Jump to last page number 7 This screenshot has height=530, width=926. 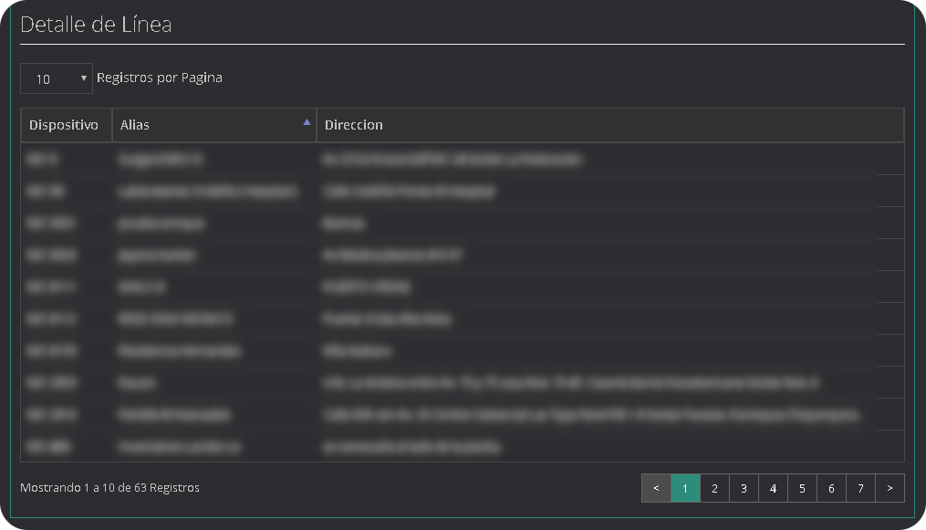860,488
